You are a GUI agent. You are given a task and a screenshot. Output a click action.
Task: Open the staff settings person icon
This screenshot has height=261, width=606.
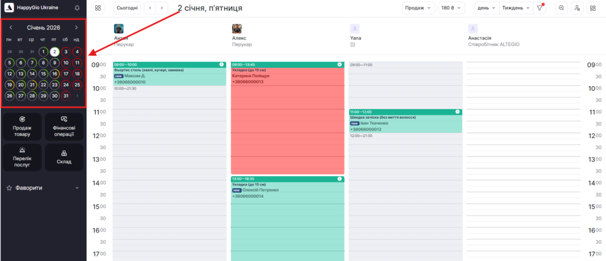[x=576, y=8]
